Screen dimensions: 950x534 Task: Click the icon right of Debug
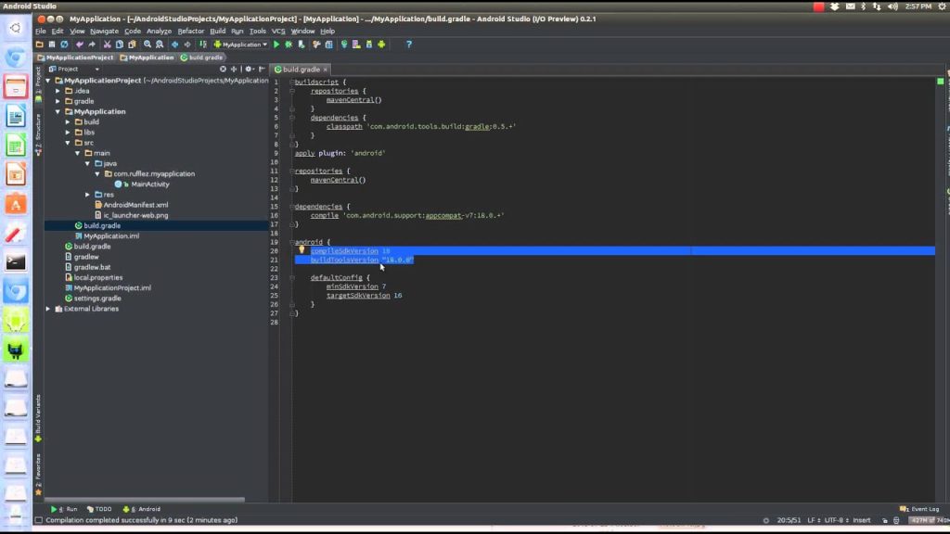[302, 44]
